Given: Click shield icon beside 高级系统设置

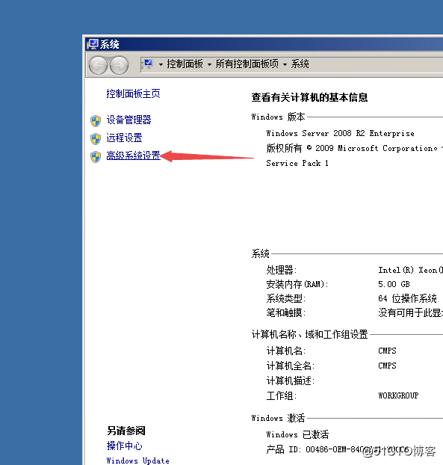Looking at the screenshot, I should click(x=96, y=156).
